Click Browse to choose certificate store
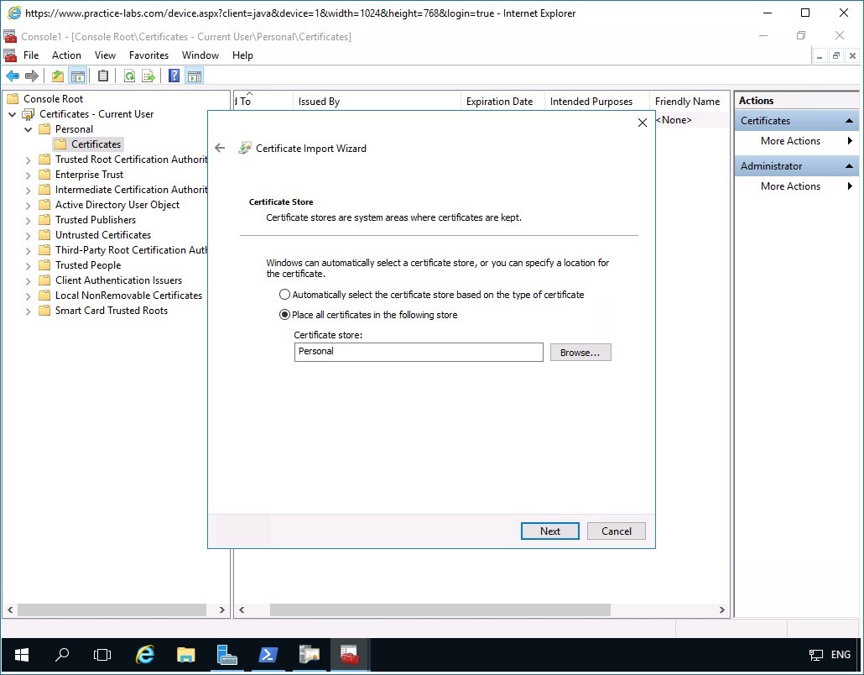Image resolution: width=864 pixels, height=675 pixels. click(x=580, y=353)
